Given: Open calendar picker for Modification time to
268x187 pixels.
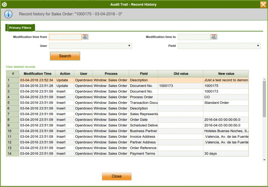Looking at the screenshot, I should tap(214, 37).
